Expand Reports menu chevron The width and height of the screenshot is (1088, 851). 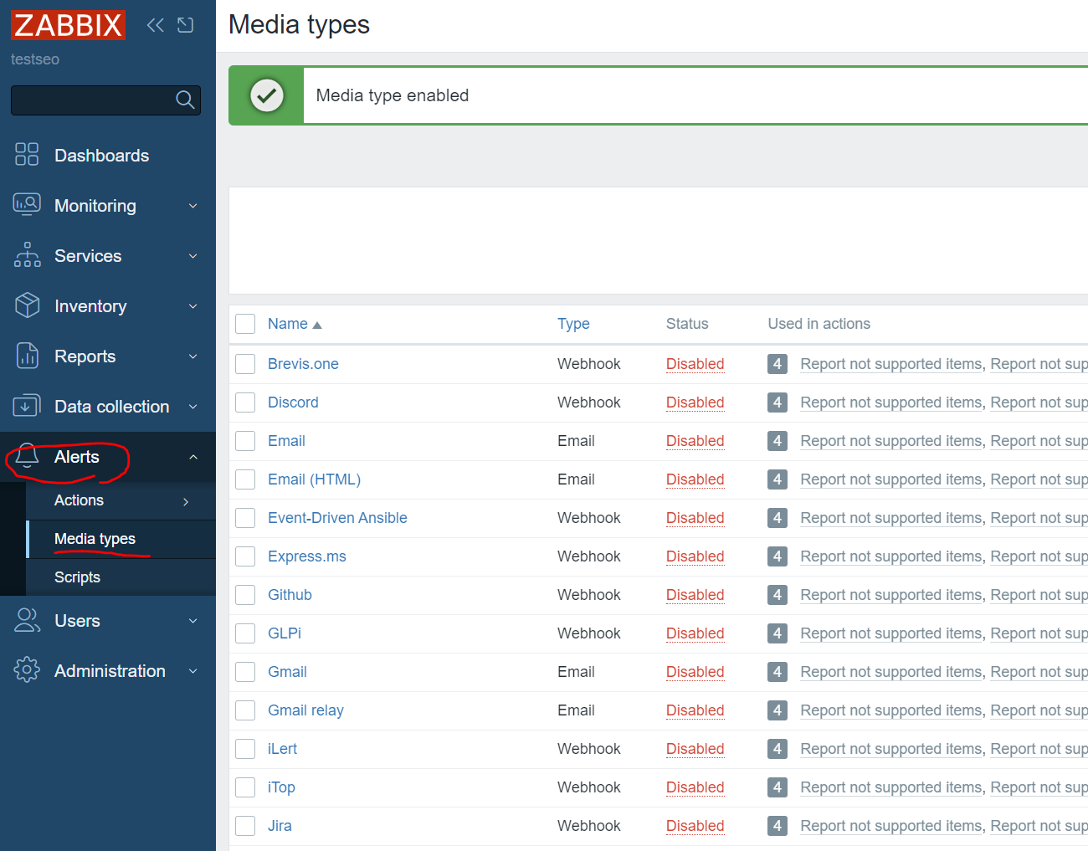pyautogui.click(x=193, y=356)
